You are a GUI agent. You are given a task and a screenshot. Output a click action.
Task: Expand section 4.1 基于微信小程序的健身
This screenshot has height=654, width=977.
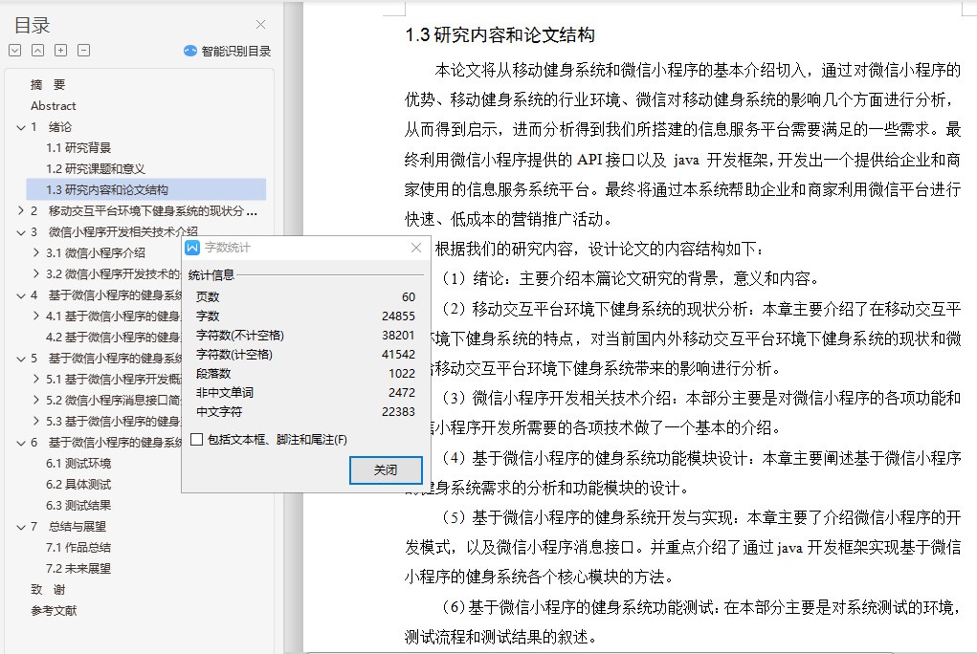pyautogui.click(x=36, y=316)
